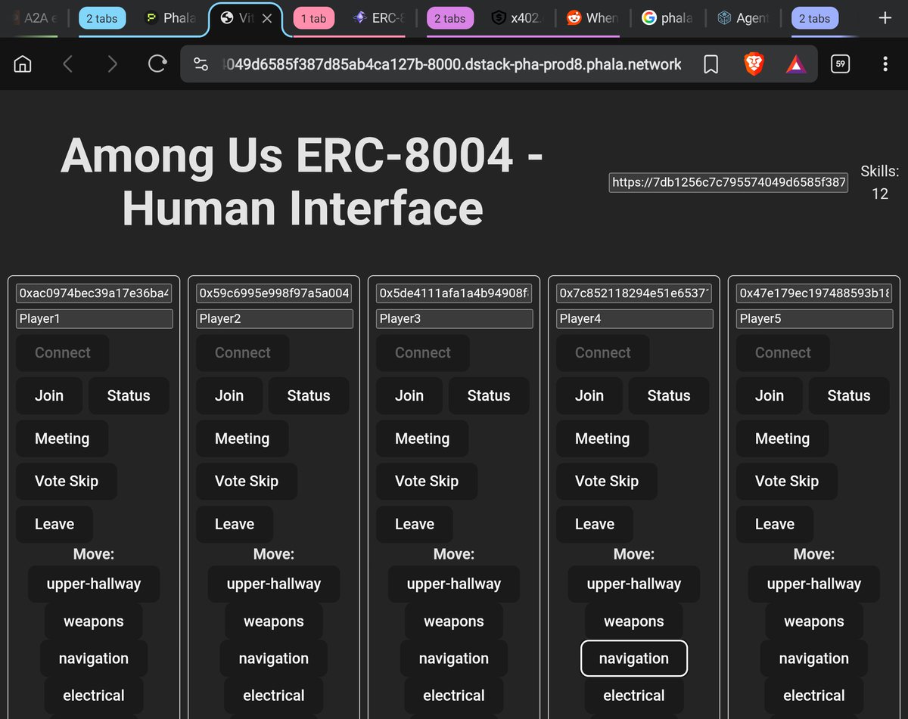908x719 pixels.
Task: Switch to the Reddit When tab
Action: click(592, 18)
